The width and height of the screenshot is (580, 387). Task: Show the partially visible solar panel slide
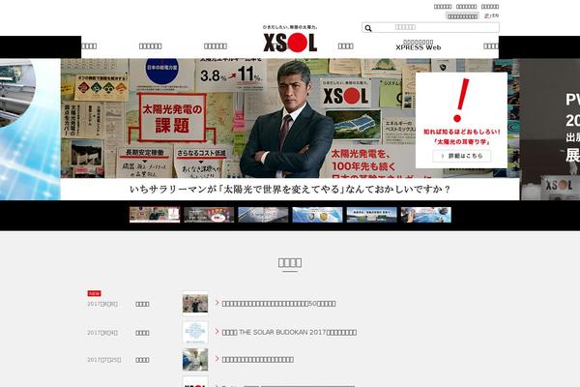[30, 130]
